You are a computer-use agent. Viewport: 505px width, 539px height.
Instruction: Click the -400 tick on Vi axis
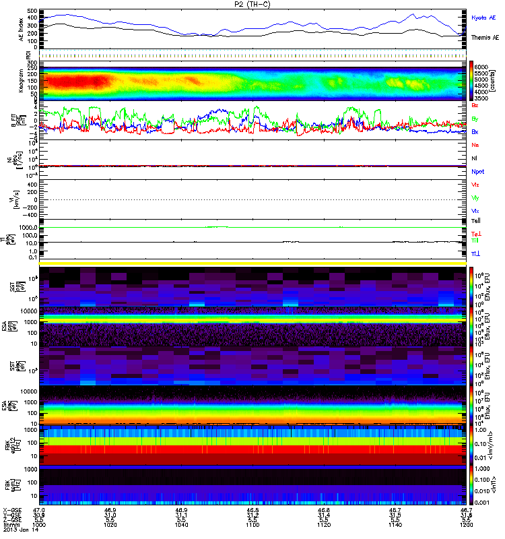point(29,215)
